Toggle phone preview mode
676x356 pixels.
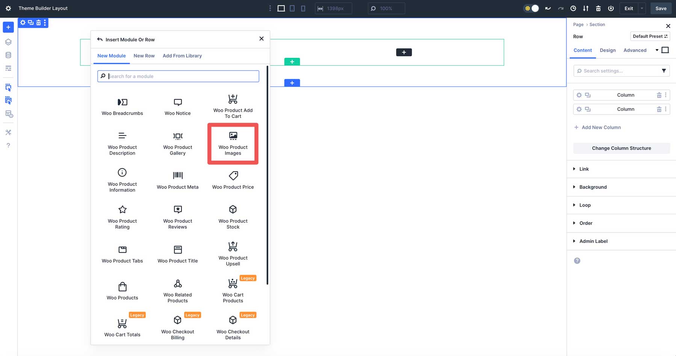click(303, 8)
